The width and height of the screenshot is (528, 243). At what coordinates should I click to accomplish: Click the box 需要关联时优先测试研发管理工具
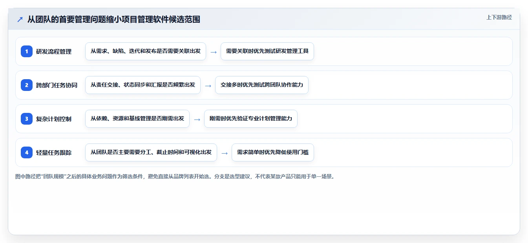(x=267, y=51)
